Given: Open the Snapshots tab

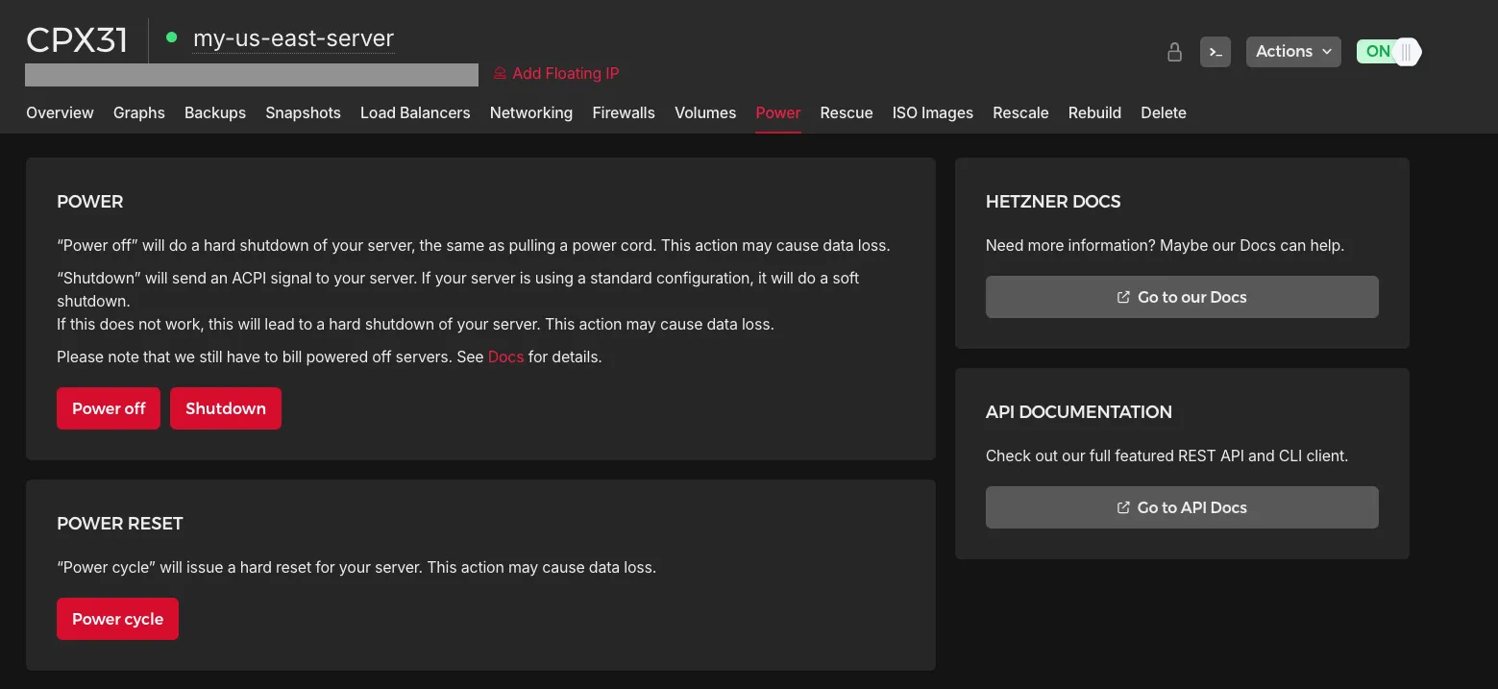Looking at the screenshot, I should click(304, 112).
